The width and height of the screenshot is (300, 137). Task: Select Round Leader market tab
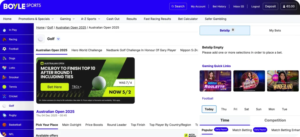click(117, 125)
